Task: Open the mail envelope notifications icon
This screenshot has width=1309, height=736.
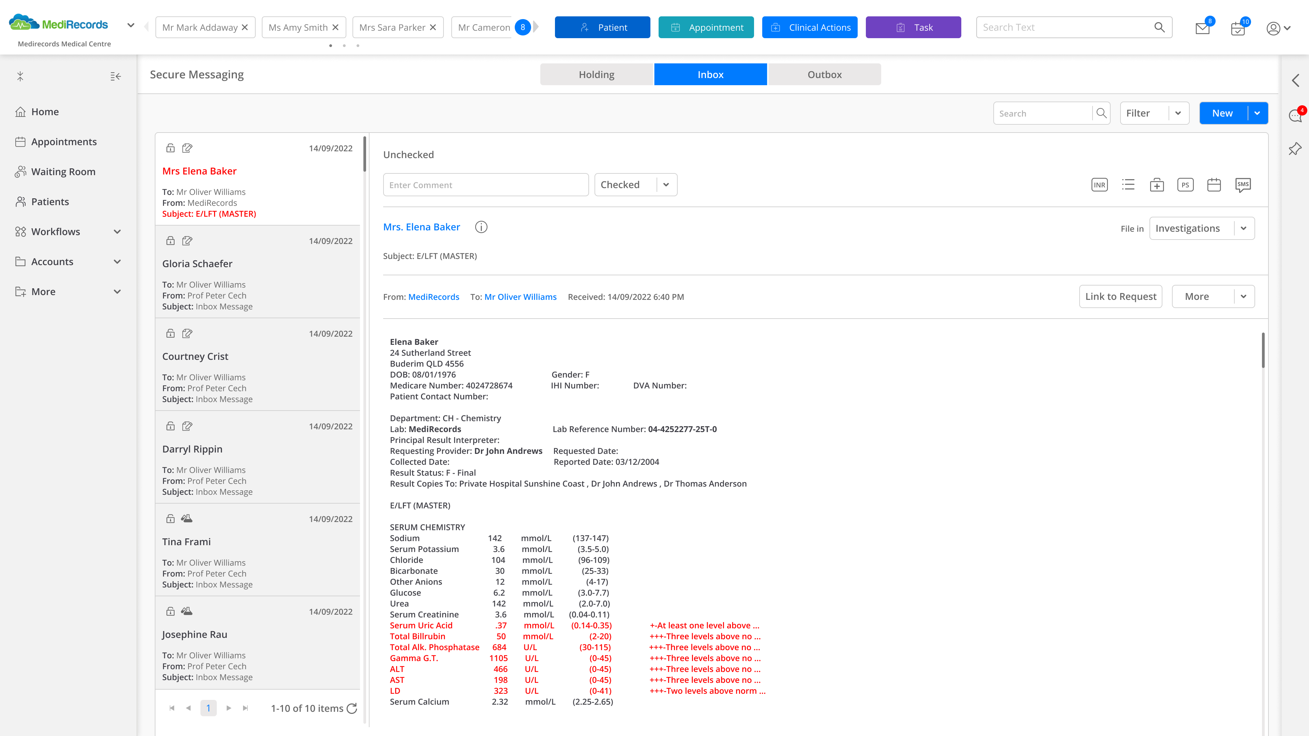Action: [1202, 28]
